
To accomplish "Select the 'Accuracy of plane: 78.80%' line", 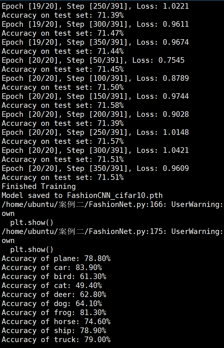I will [56, 259].
